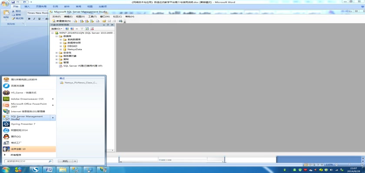365x173 pixels.
Task: Click the Copy command in Word ribbon
Action: point(17,15)
